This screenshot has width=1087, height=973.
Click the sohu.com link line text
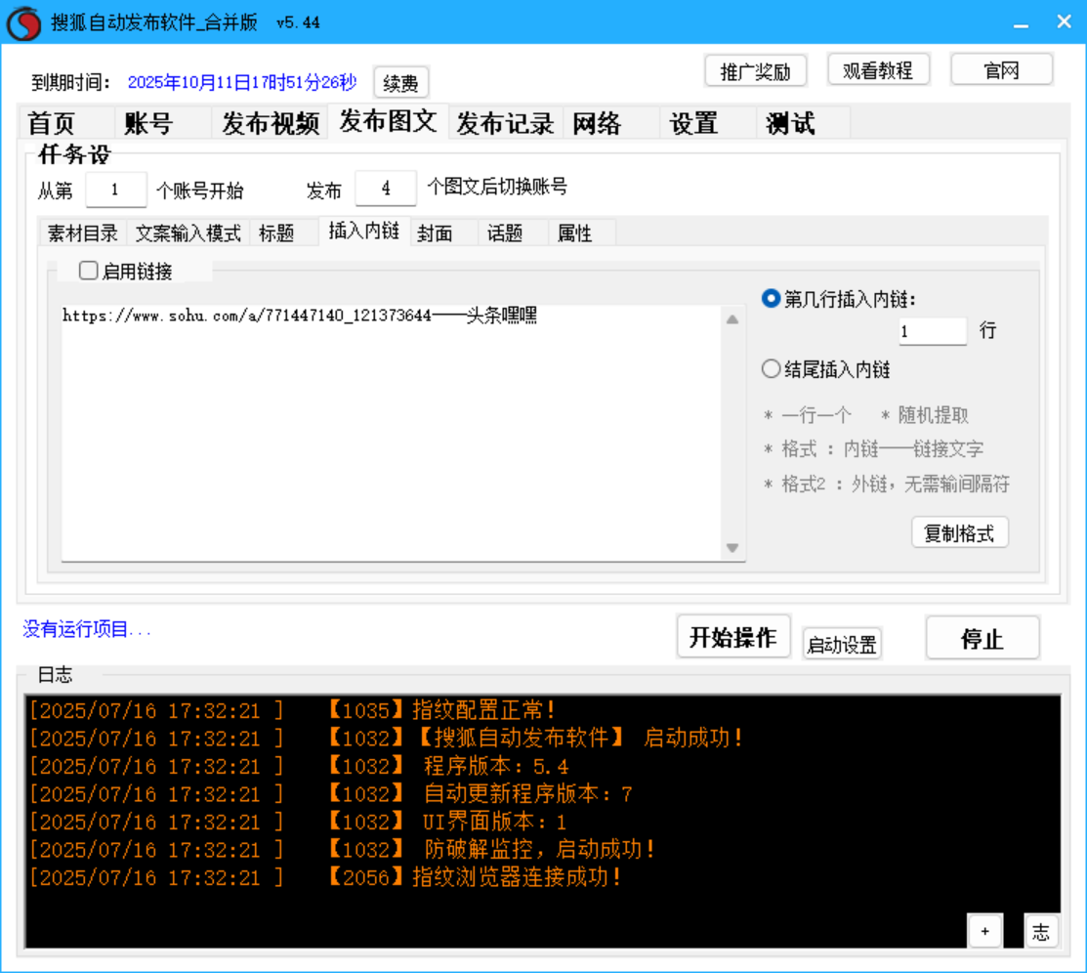300,317
